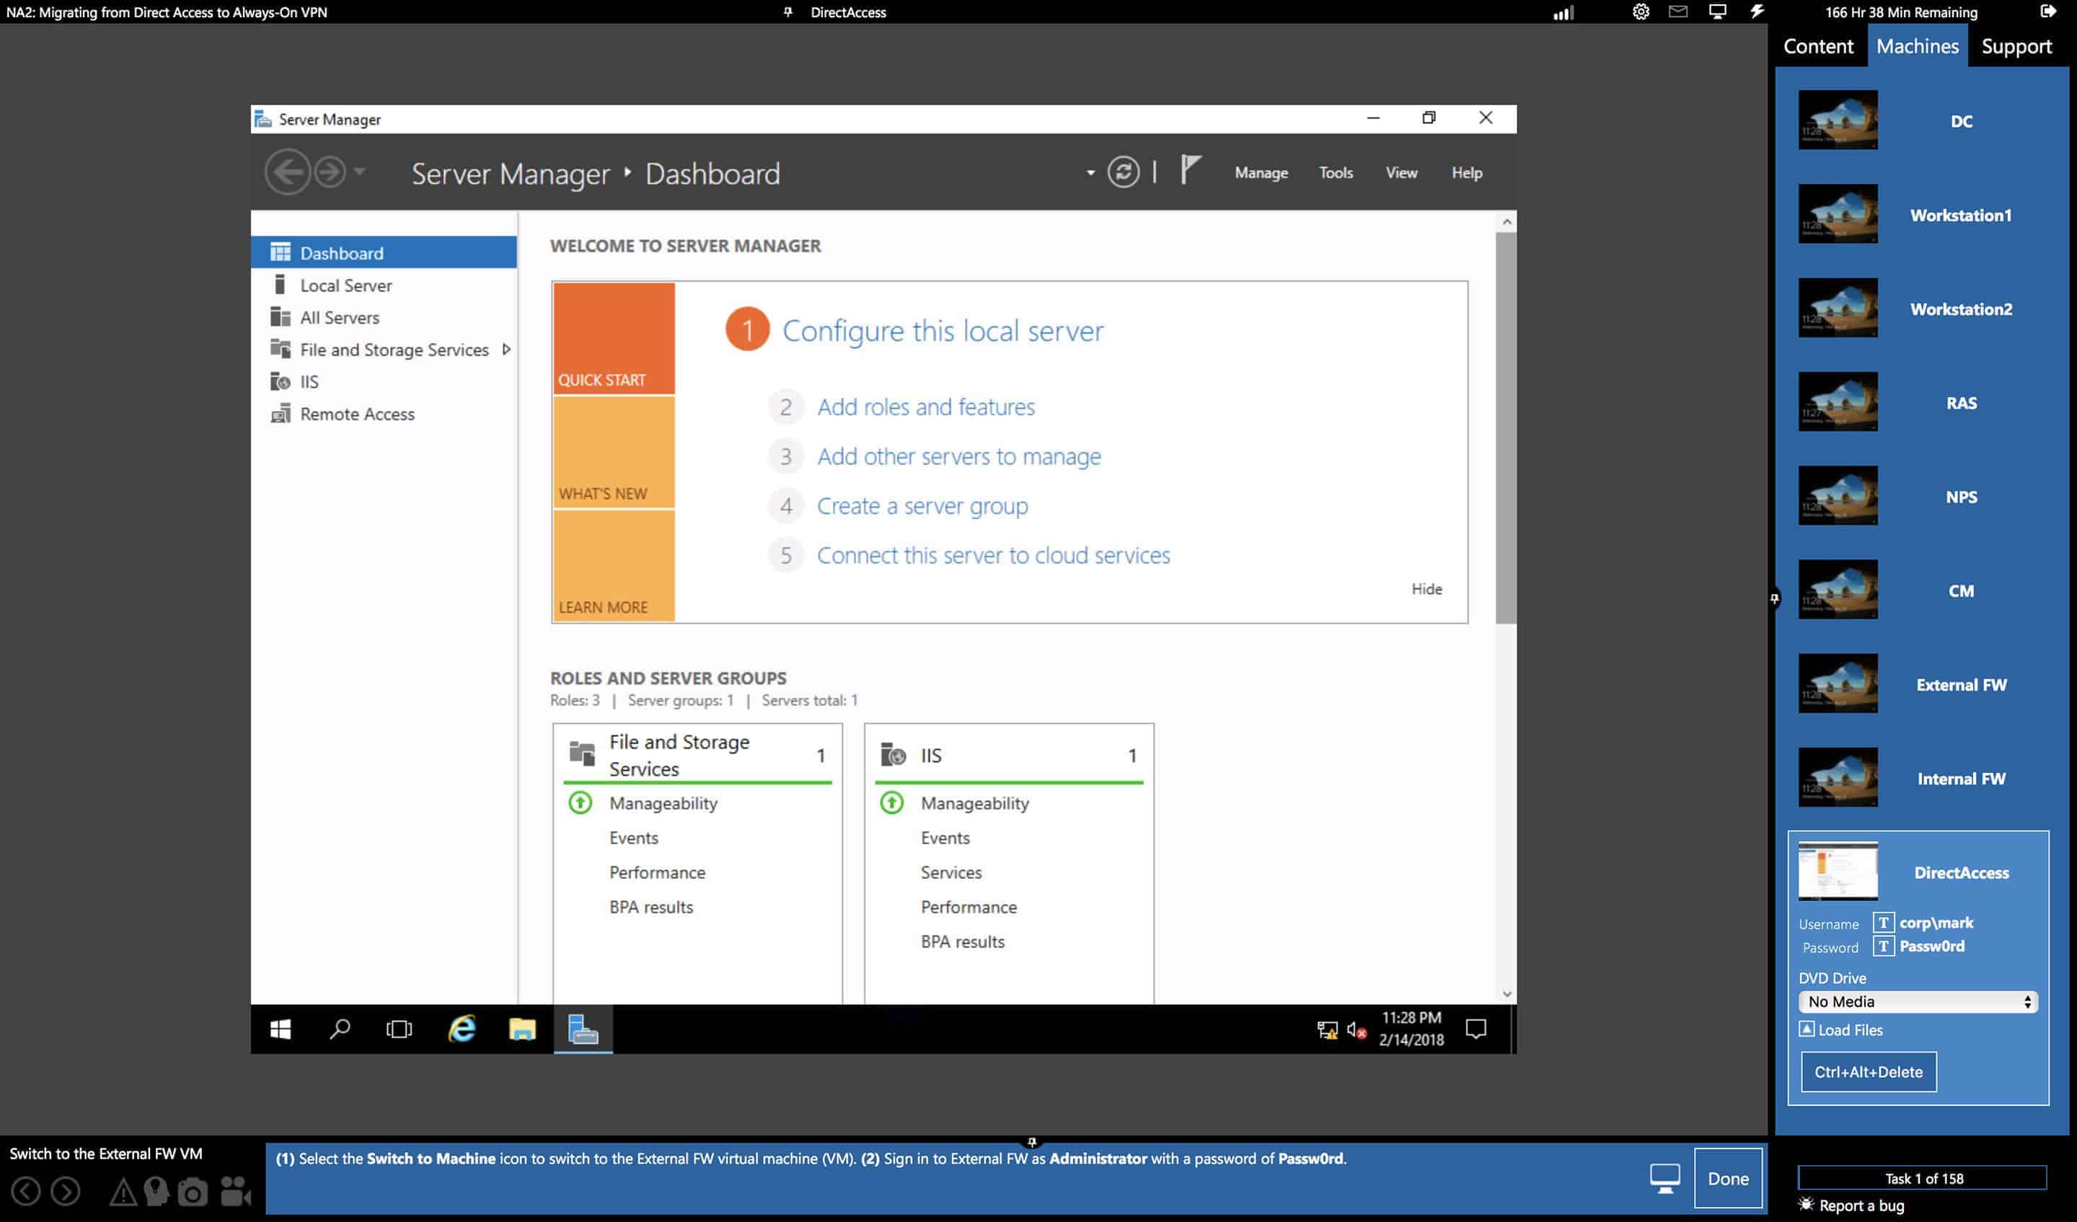Screen dimensions: 2077x1222
Task: Select the Dashboard sidebar item
Action: tap(384, 253)
